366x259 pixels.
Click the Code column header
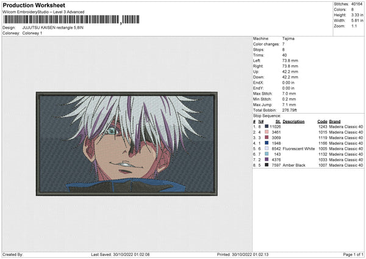pos(322,121)
